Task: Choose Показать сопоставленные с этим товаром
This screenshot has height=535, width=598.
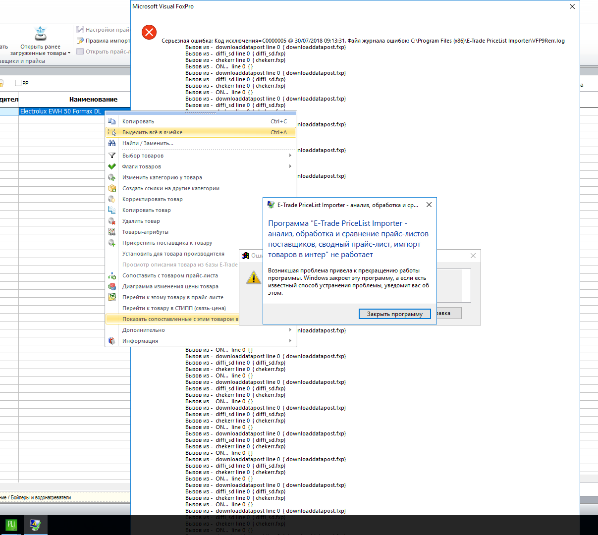Action: (172, 319)
